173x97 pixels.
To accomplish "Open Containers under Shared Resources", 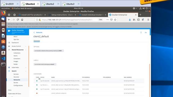I will point(17,59).
